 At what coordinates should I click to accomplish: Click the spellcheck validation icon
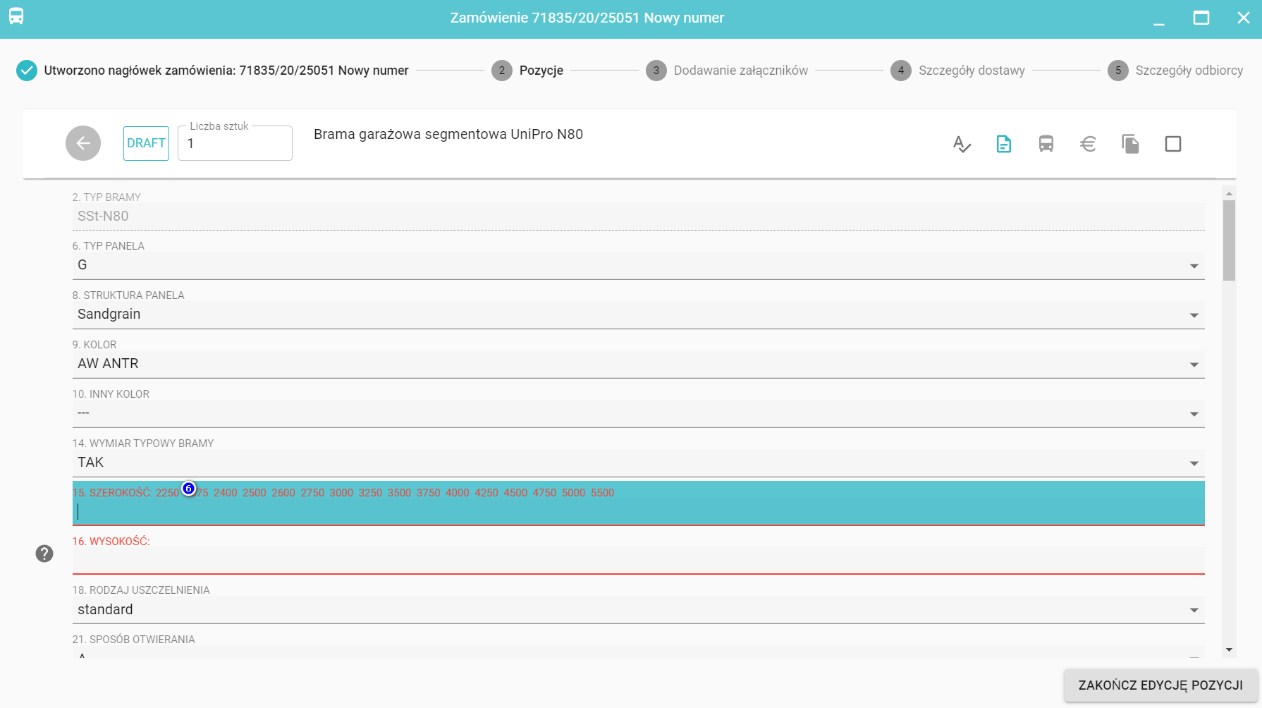click(x=962, y=144)
